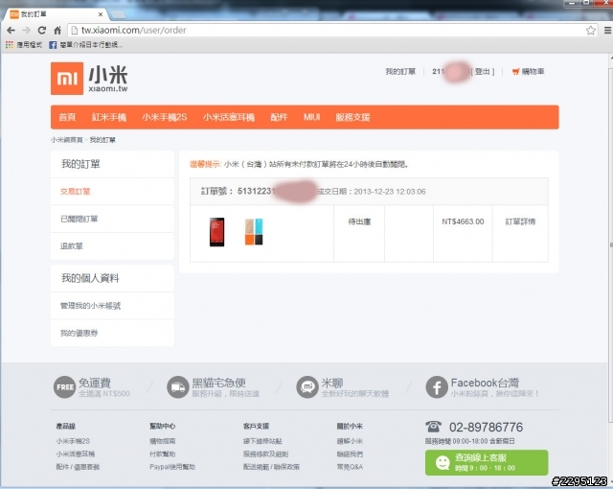This screenshot has height=489, width=613.
Task: Click the 黑貓宅急便 footer heading
Action: coord(219,383)
